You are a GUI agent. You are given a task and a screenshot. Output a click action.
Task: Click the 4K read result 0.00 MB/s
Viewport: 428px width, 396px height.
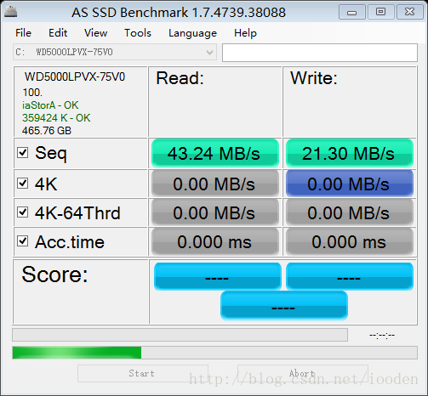coord(215,184)
